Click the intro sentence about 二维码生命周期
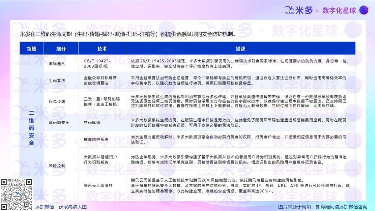The width and height of the screenshot is (375, 211). 129,34
